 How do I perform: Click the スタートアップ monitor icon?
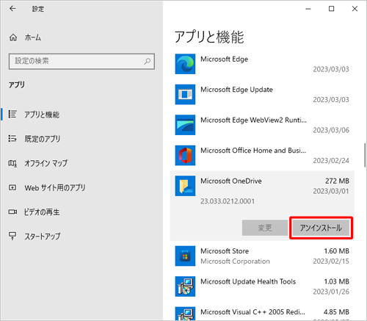(x=12, y=236)
